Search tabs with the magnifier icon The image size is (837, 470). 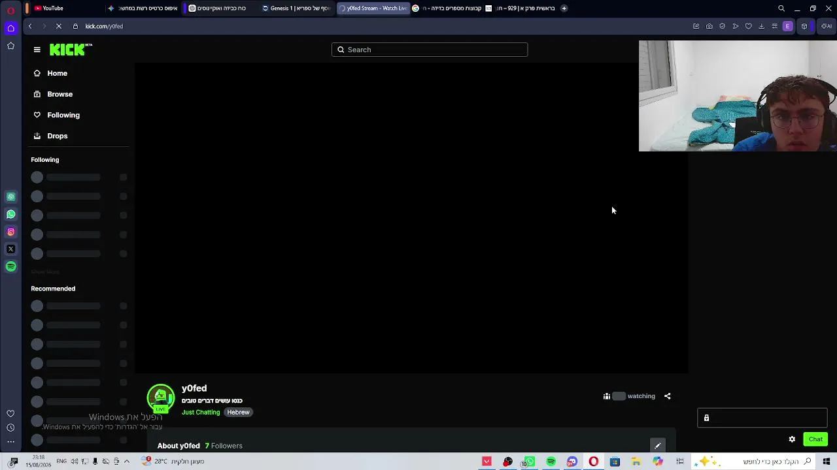781,8
